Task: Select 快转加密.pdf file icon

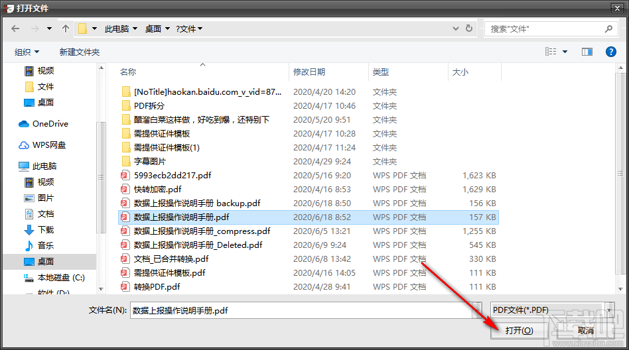Action: tap(125, 189)
